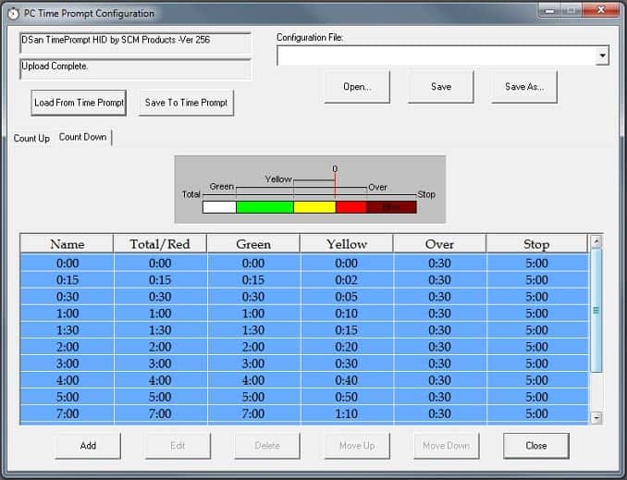
Task: Click Yellow value 0:02
Action: coord(346,280)
